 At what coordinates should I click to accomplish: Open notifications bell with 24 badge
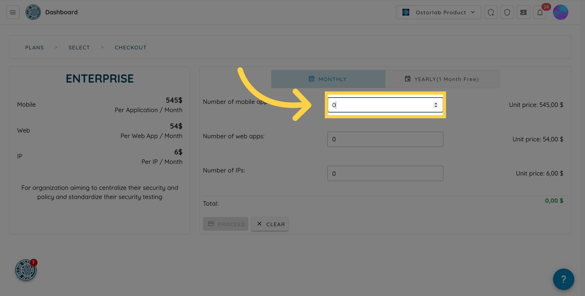click(x=540, y=12)
